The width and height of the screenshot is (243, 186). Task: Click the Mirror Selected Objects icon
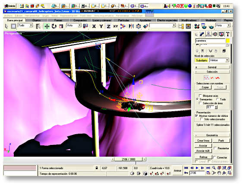pyautogui.click(x=131, y=26)
